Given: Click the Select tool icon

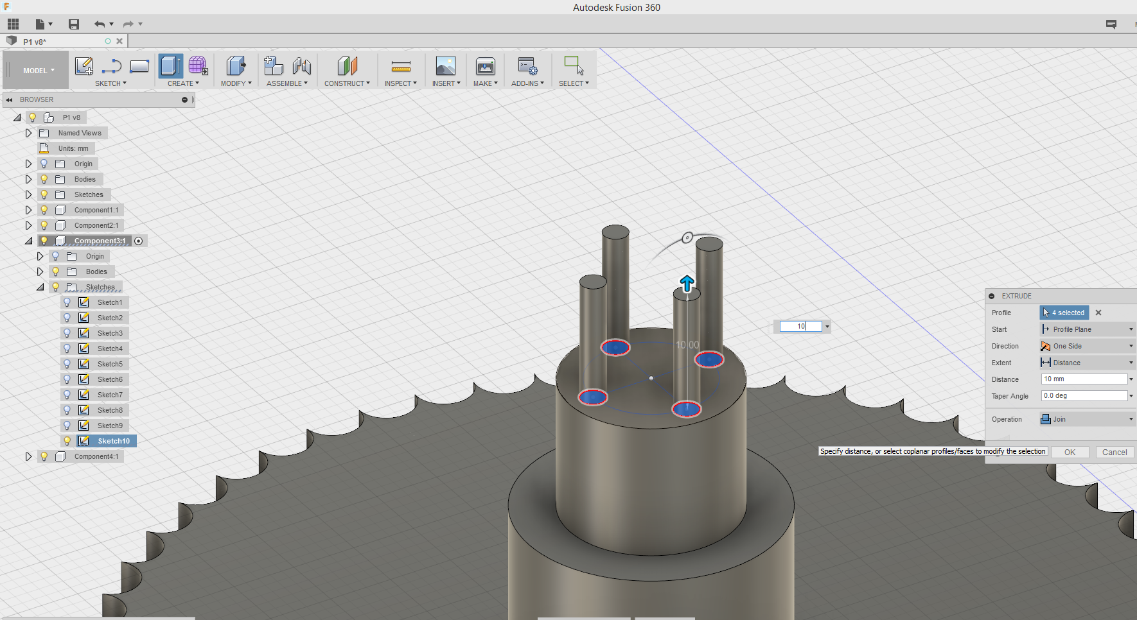Looking at the screenshot, I should [574, 65].
